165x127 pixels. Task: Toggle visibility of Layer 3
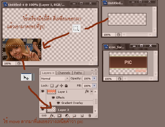coord(43,110)
